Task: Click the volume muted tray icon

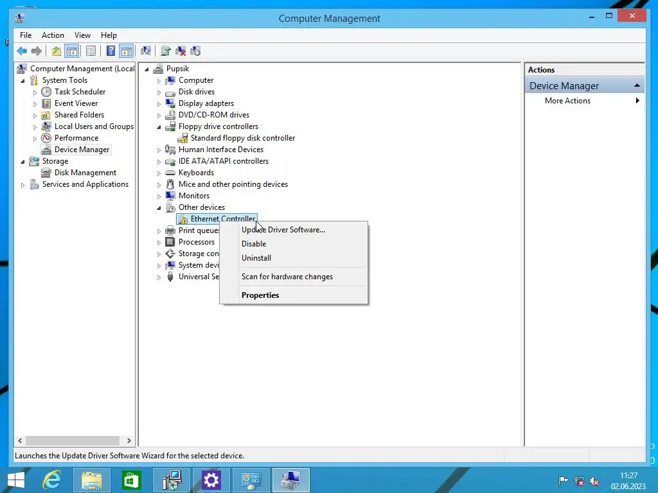Action: (594, 481)
